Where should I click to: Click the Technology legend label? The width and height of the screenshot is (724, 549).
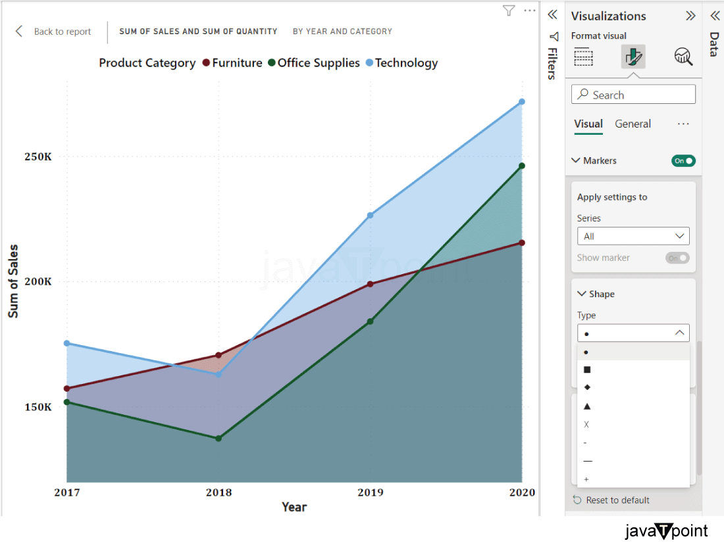pos(406,62)
